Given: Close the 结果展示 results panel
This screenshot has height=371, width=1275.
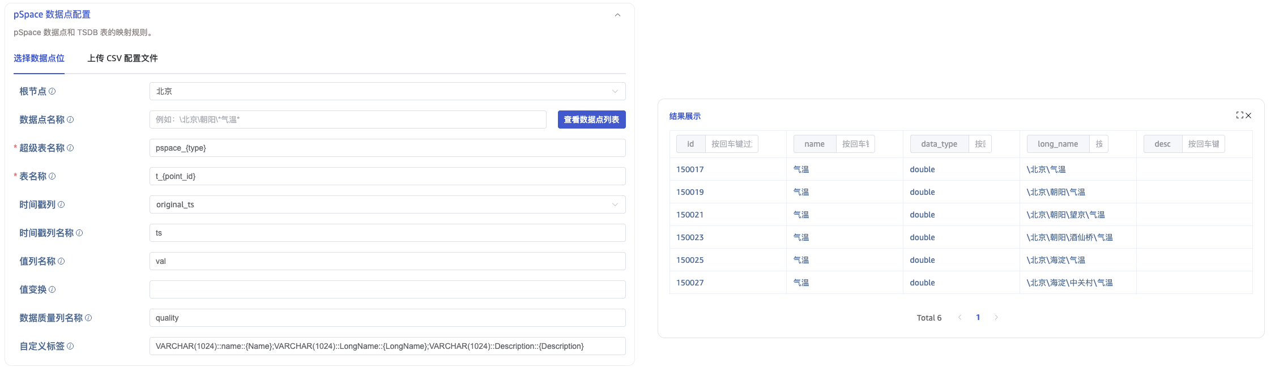Looking at the screenshot, I should pyautogui.click(x=1248, y=116).
